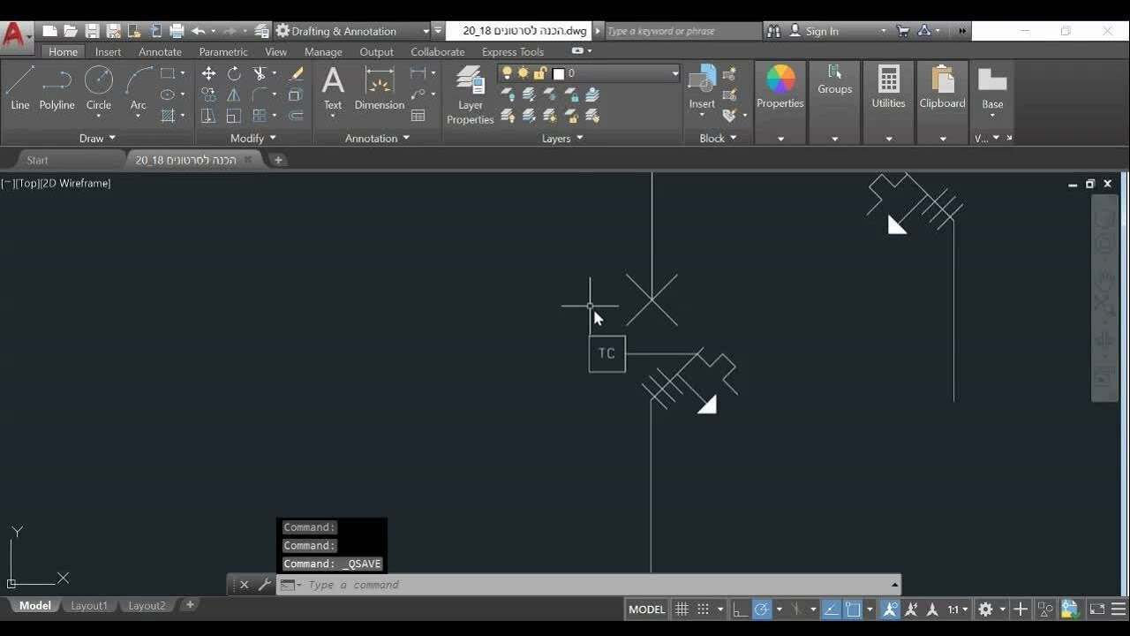The height and width of the screenshot is (636, 1130).
Task: Switch to Layout1 tab
Action: (89, 606)
